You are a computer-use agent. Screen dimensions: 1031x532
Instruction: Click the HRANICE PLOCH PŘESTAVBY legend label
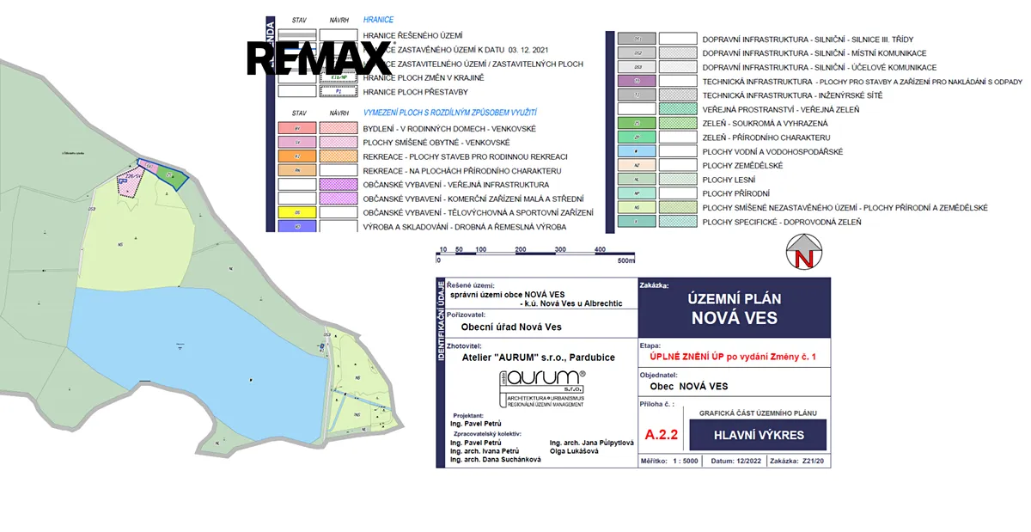(x=415, y=91)
